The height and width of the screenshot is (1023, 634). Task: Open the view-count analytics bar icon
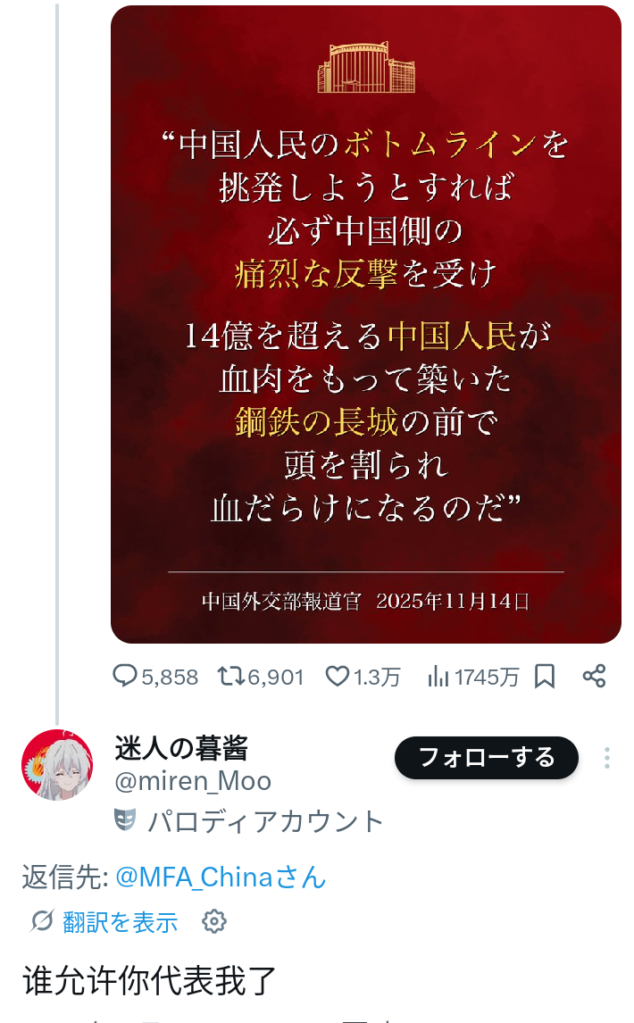coord(438,677)
